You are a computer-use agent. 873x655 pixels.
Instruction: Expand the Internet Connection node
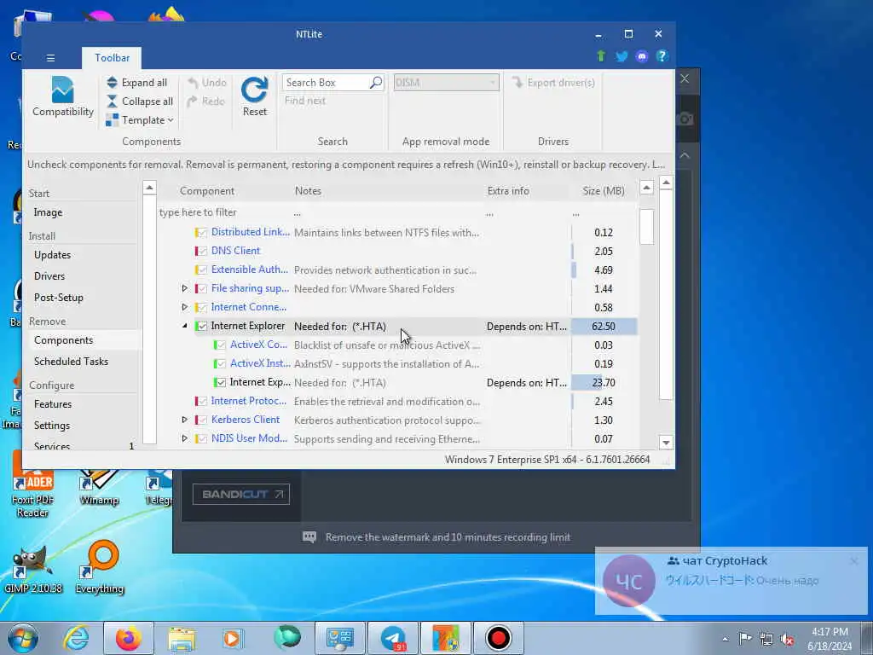[x=185, y=307]
